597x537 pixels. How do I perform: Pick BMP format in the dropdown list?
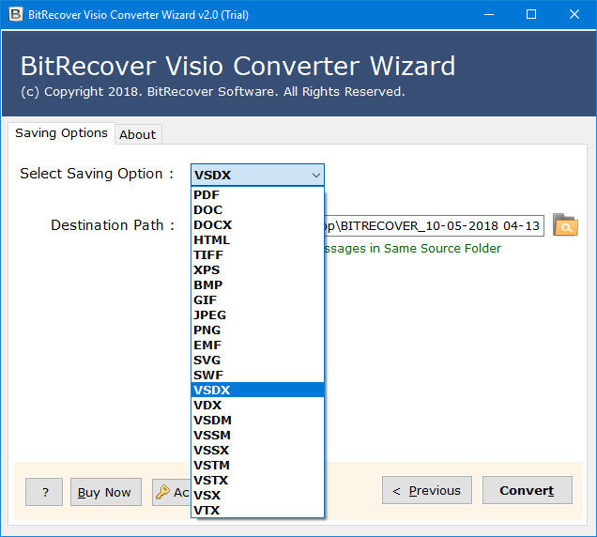coord(257,284)
